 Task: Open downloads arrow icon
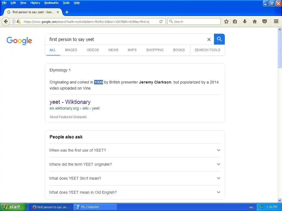(x=245, y=21)
